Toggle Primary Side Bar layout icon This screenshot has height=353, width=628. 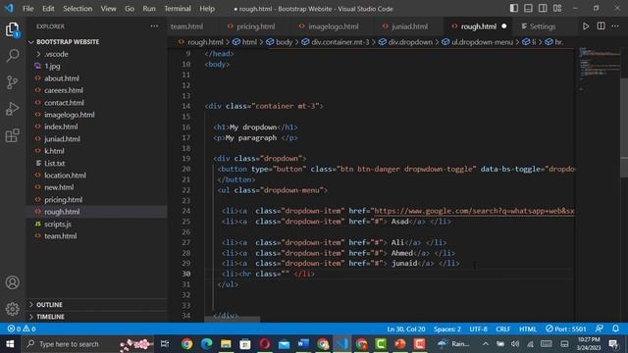(514, 9)
